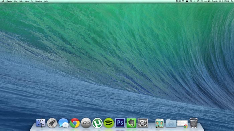Image resolution: width=234 pixels, height=131 pixels.
Task: Open uTorrent in the Dock
Action: click(x=98, y=123)
